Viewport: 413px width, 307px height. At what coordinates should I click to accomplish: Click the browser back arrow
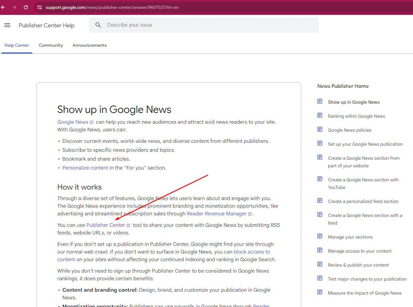3,7
